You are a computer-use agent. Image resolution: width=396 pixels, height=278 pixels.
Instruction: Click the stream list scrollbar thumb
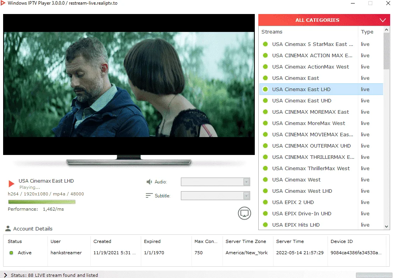pos(386,51)
